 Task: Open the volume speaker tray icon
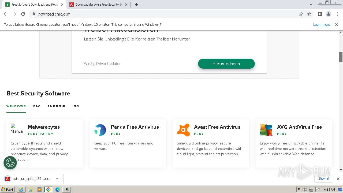click(x=305, y=190)
